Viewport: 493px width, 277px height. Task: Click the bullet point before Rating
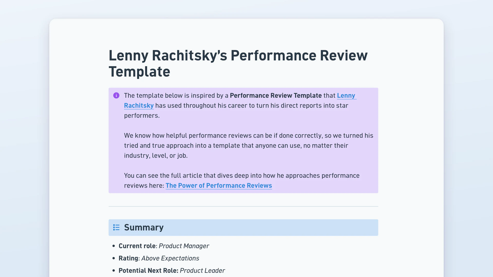coord(114,258)
